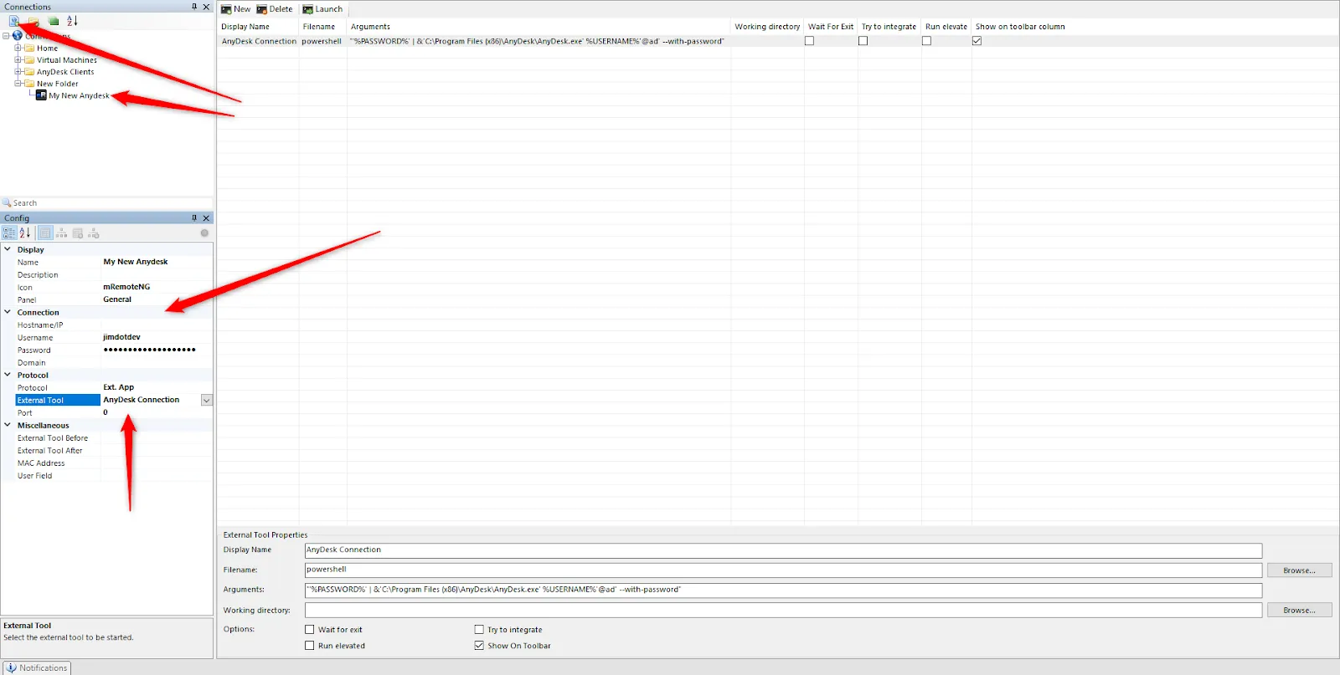Collapse the Connections root tree node

pos(6,36)
